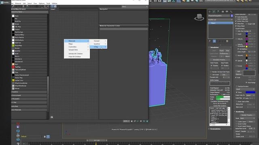Click the yellow Velocity Streamlines color swatch
Screen dimensions: 259x145
pyautogui.click(x=246, y=47)
